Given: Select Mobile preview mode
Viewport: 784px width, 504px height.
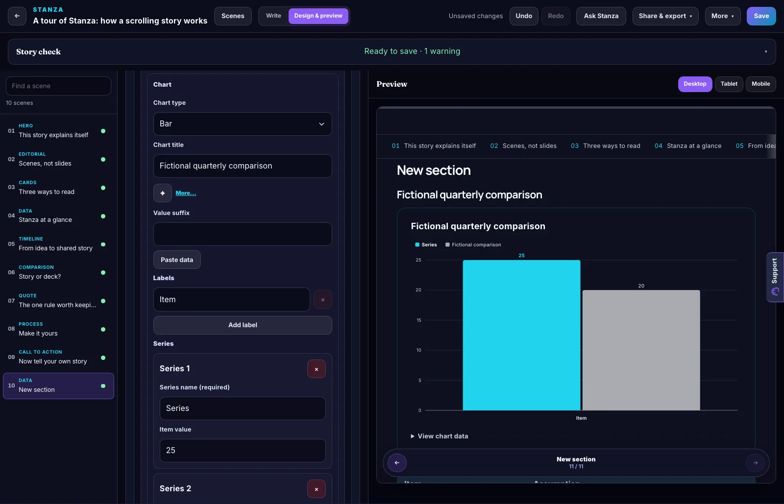Looking at the screenshot, I should [x=760, y=84].
